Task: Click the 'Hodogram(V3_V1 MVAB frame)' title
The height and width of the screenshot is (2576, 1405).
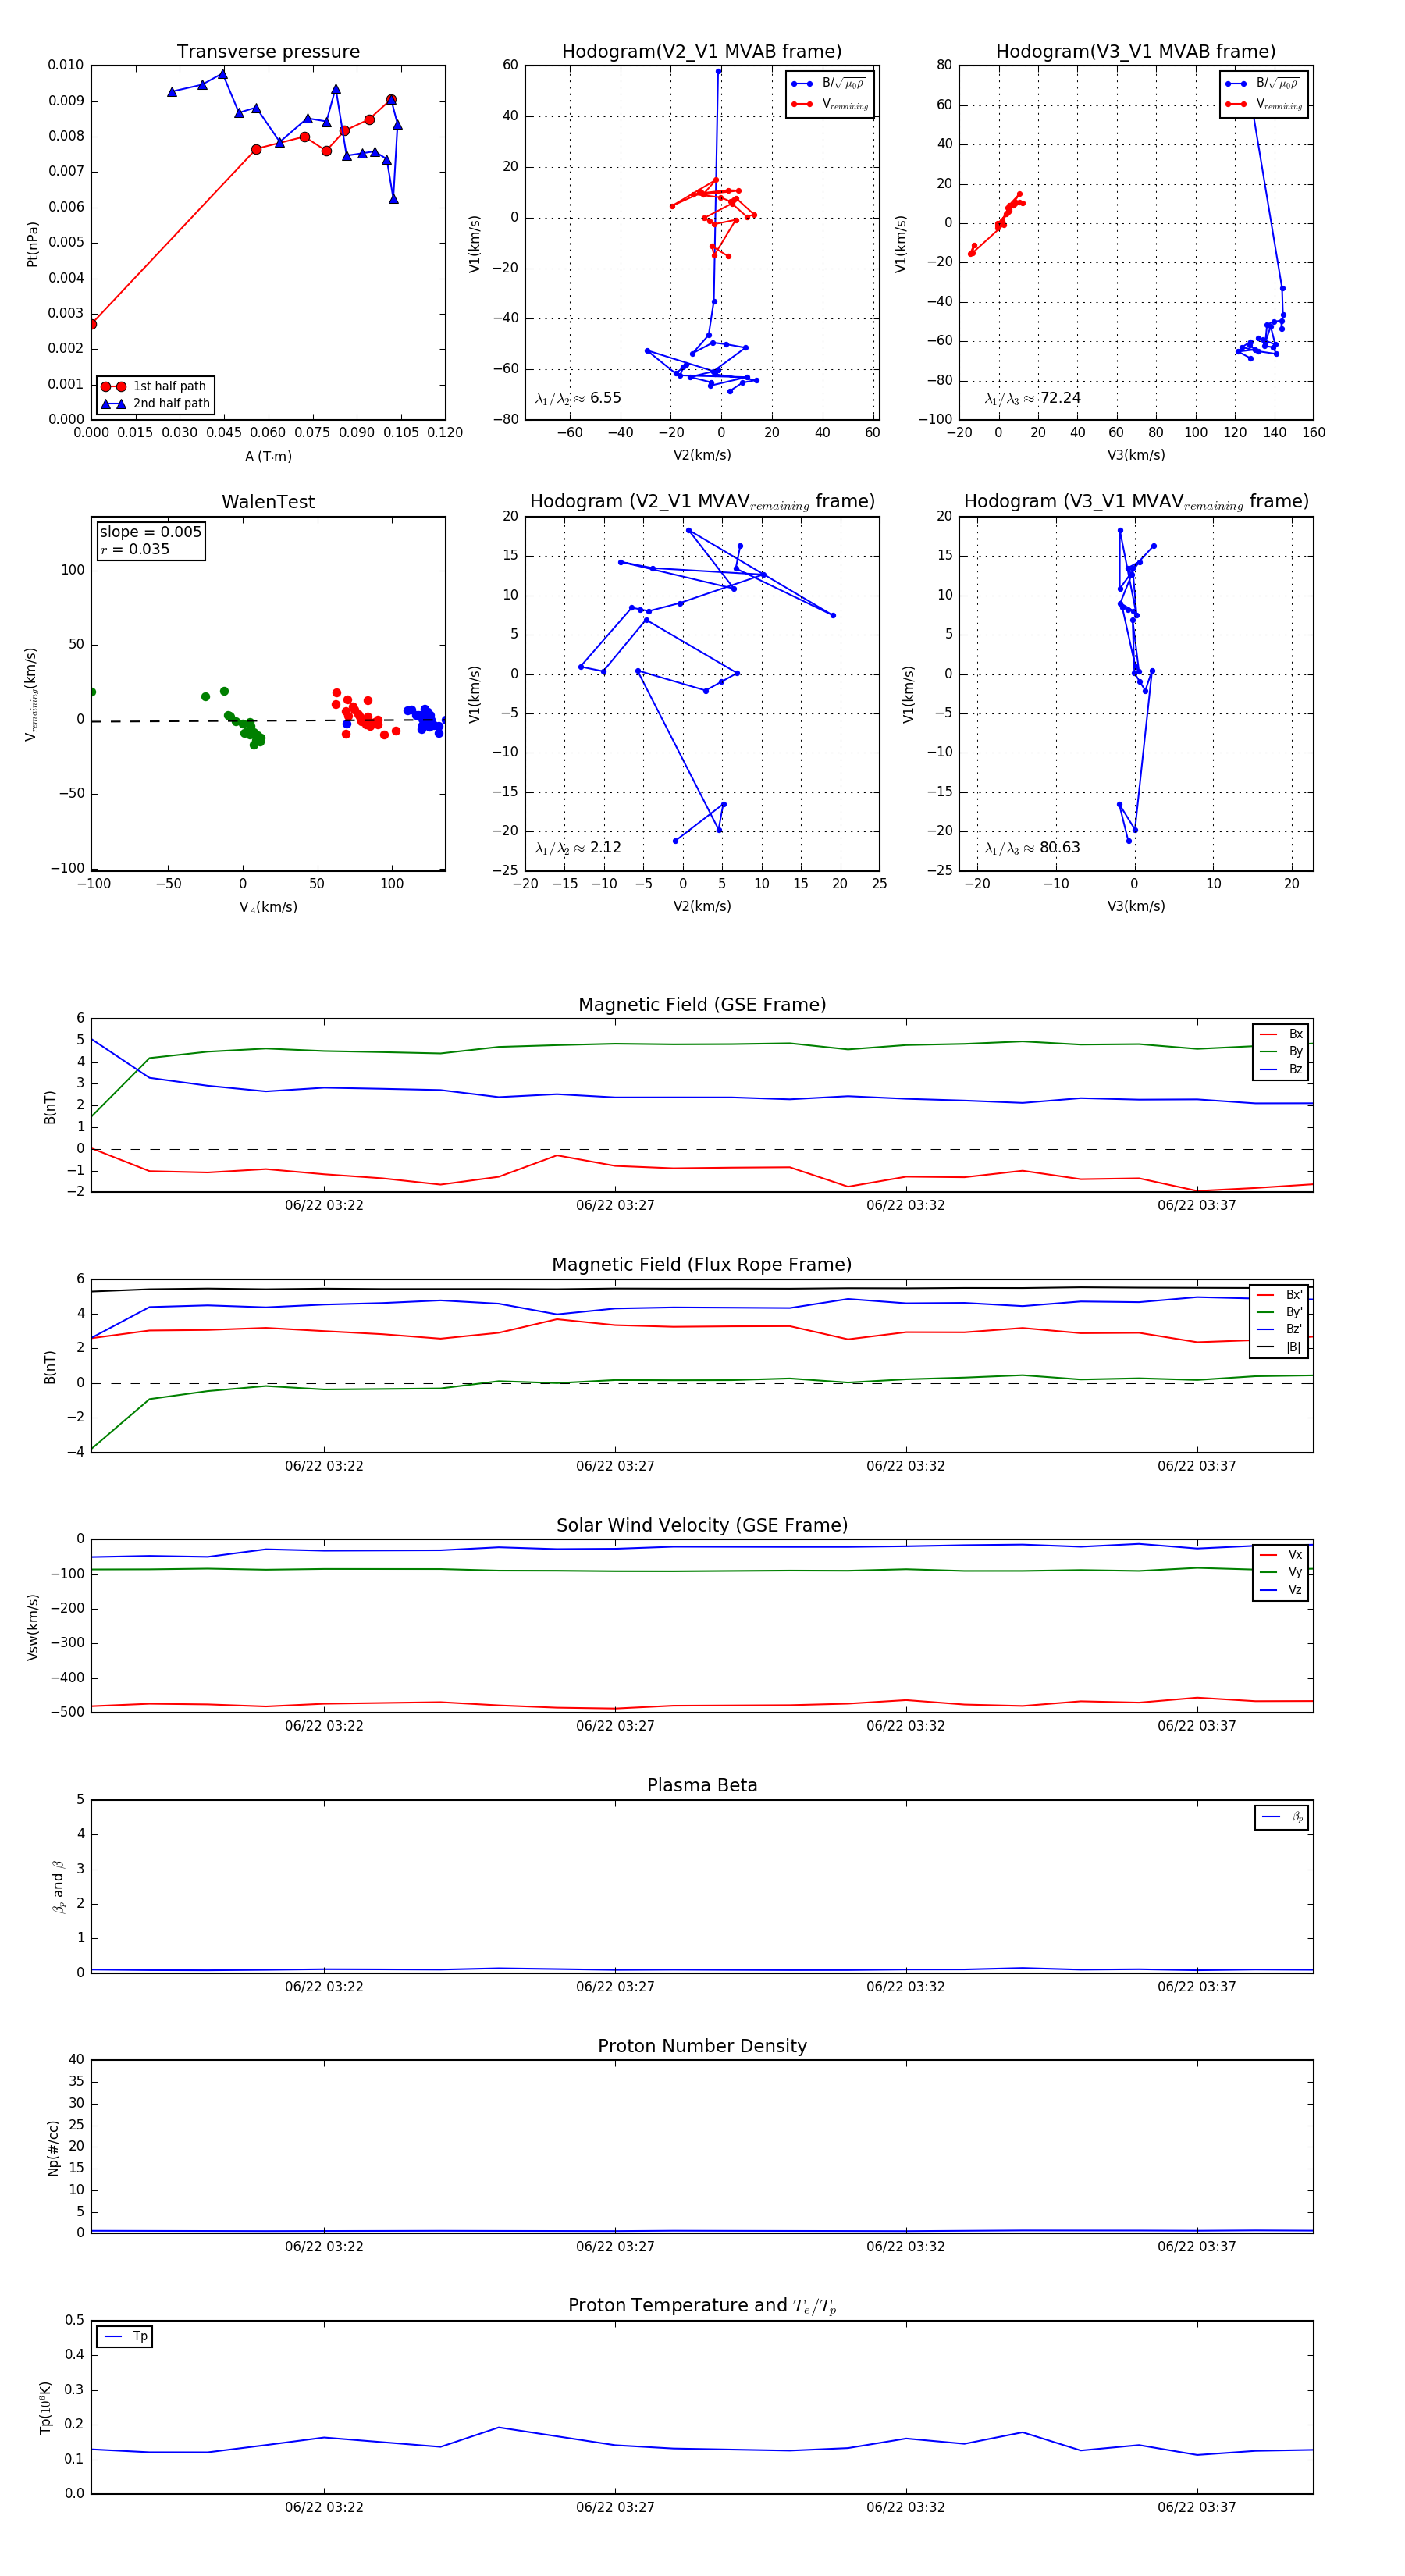Action: pos(1136,52)
